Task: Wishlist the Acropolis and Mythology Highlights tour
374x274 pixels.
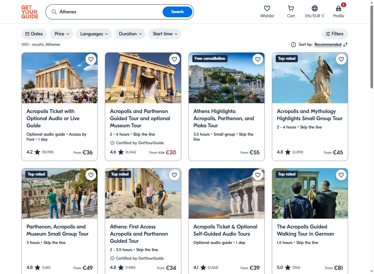Action: (x=341, y=59)
